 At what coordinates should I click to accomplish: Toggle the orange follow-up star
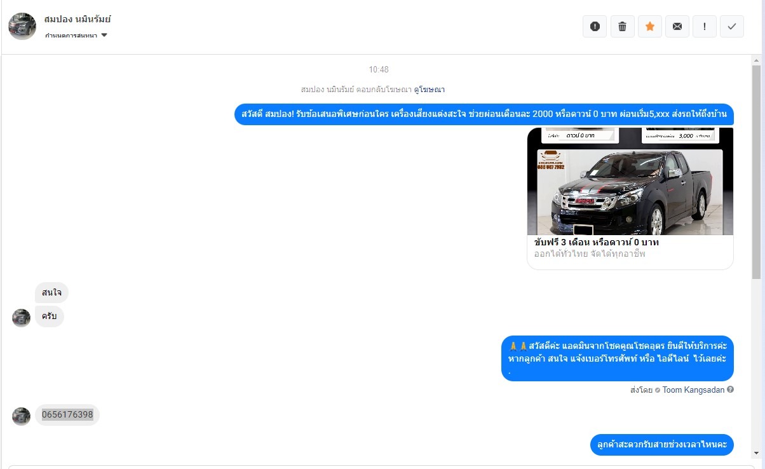point(649,27)
